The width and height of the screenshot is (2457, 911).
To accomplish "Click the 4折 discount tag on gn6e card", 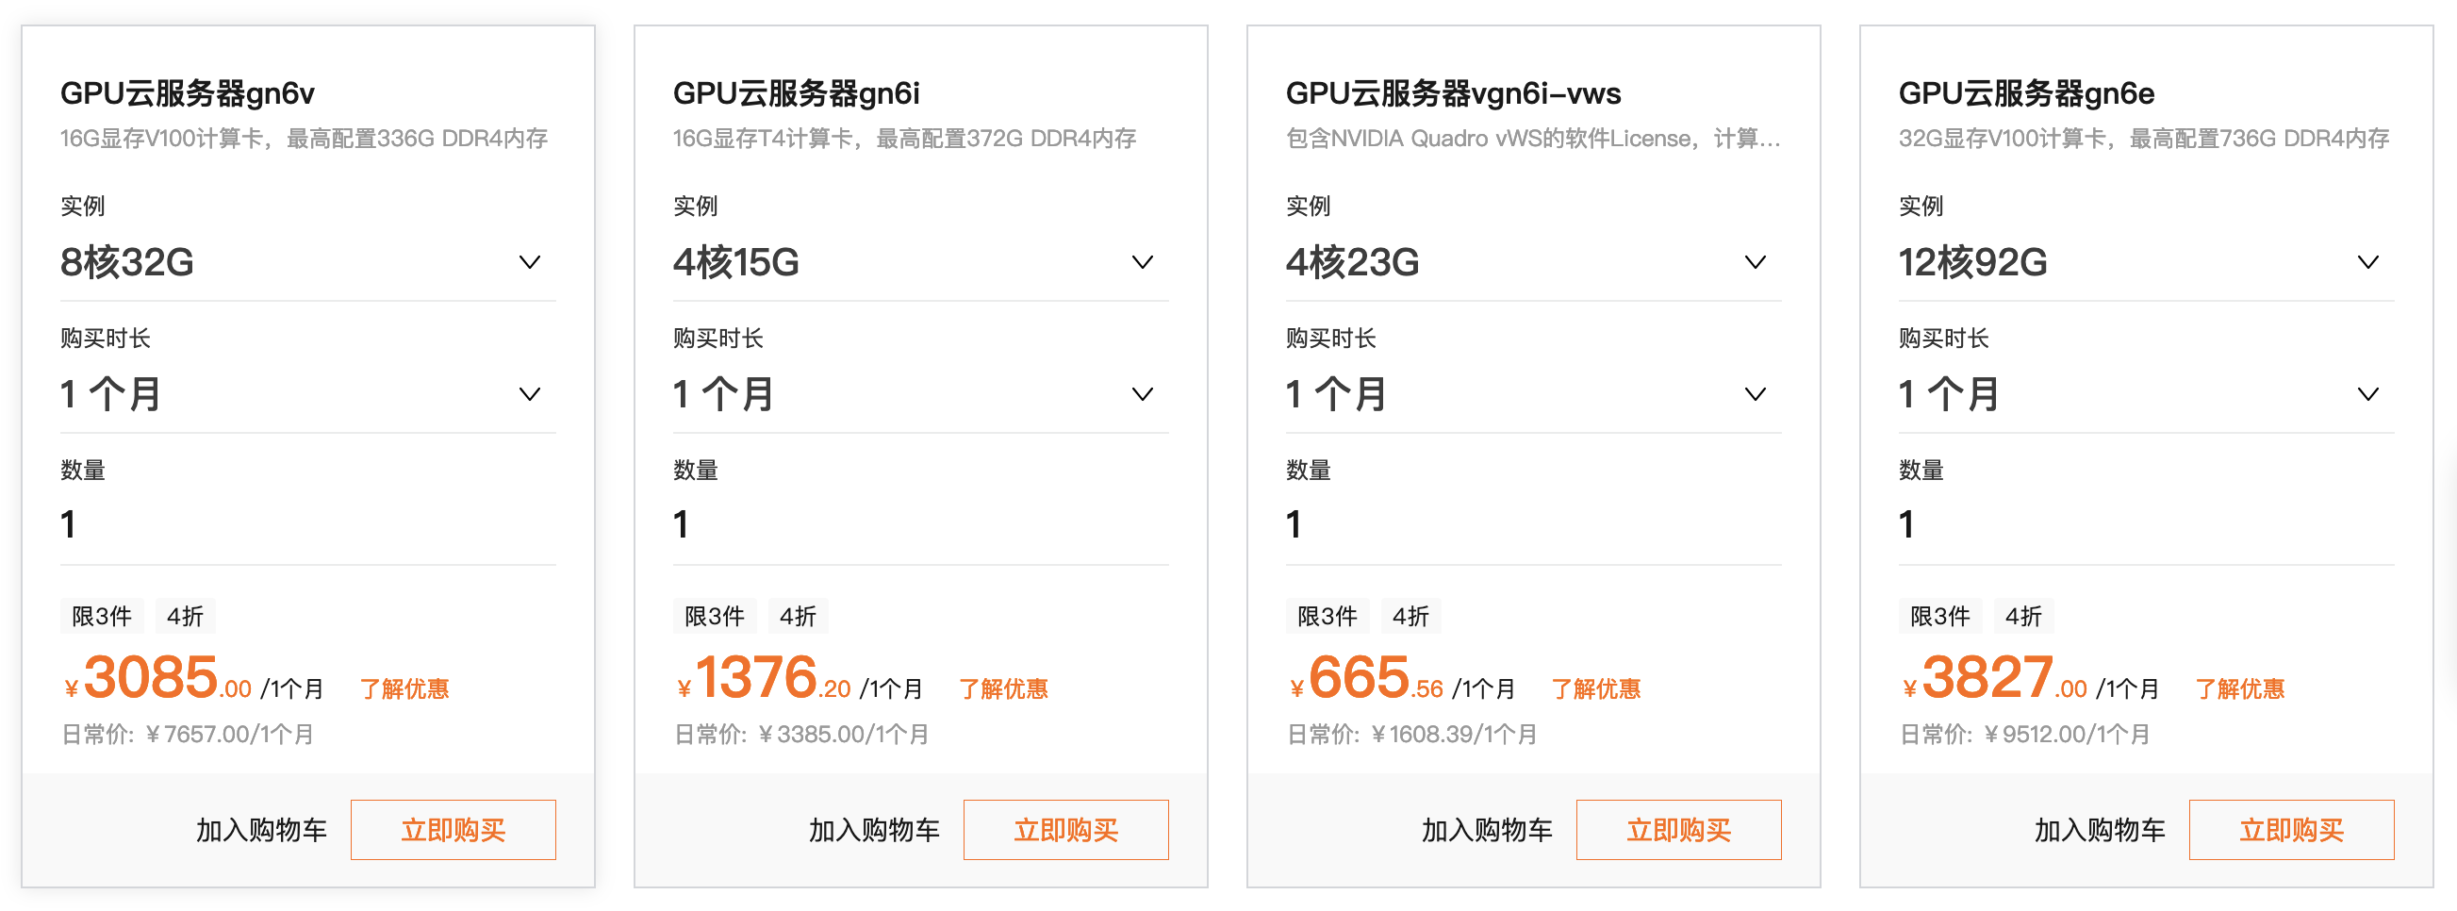I will (x=2023, y=615).
